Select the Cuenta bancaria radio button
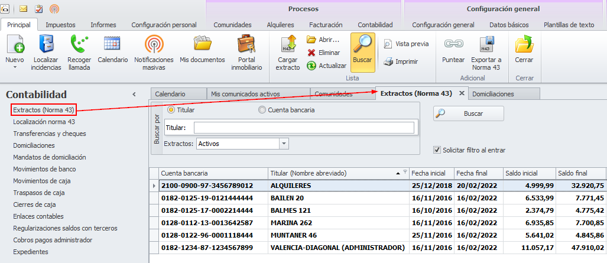The height and width of the screenshot is (263, 607). 262,110
